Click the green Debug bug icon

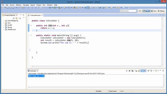[50, 8]
